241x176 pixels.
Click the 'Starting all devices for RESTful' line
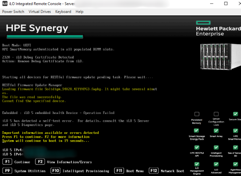click(78, 77)
